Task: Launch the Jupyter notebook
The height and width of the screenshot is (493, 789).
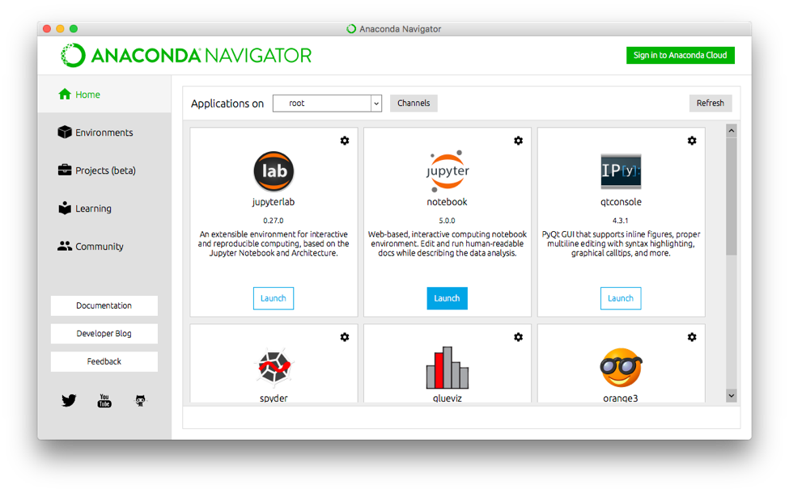Action: [447, 298]
